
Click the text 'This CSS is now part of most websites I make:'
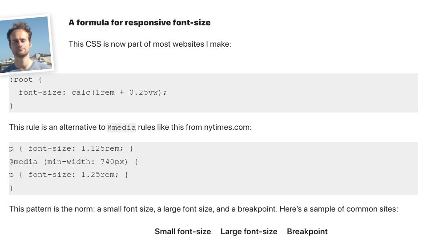[150, 44]
